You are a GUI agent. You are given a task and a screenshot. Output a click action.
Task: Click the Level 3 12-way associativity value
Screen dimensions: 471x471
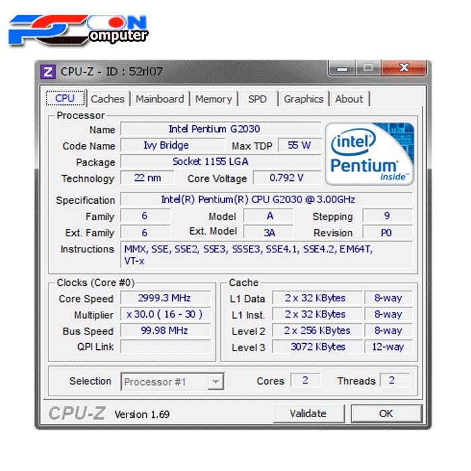click(x=389, y=347)
